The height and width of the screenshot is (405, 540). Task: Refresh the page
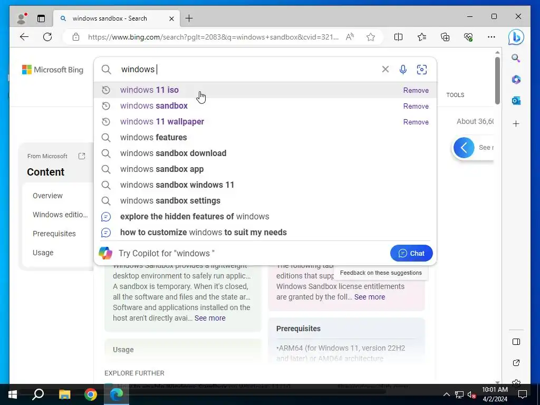coord(47,37)
